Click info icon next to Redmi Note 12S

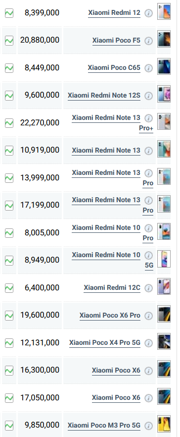(x=149, y=96)
